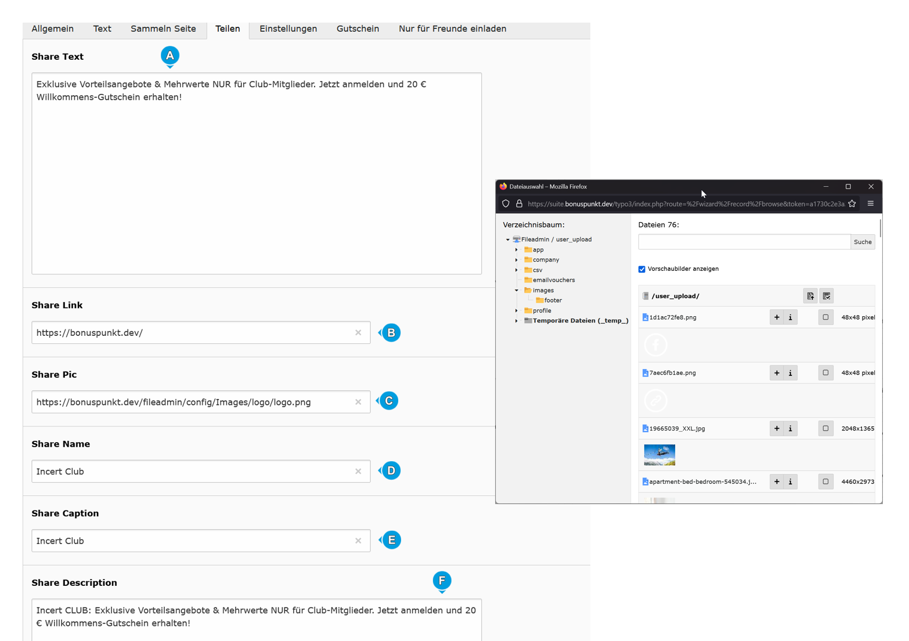Add file 19665039_XXL.jpg with plus icon
This screenshot has width=909, height=641.
[x=777, y=429]
